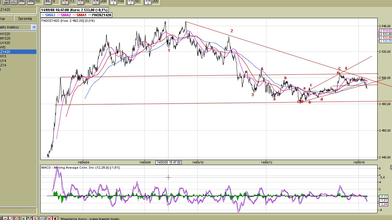Viewport: 392px width, 220px height.
Task: Click the SMA 3 indicator icon
Action: (x=147, y=2)
